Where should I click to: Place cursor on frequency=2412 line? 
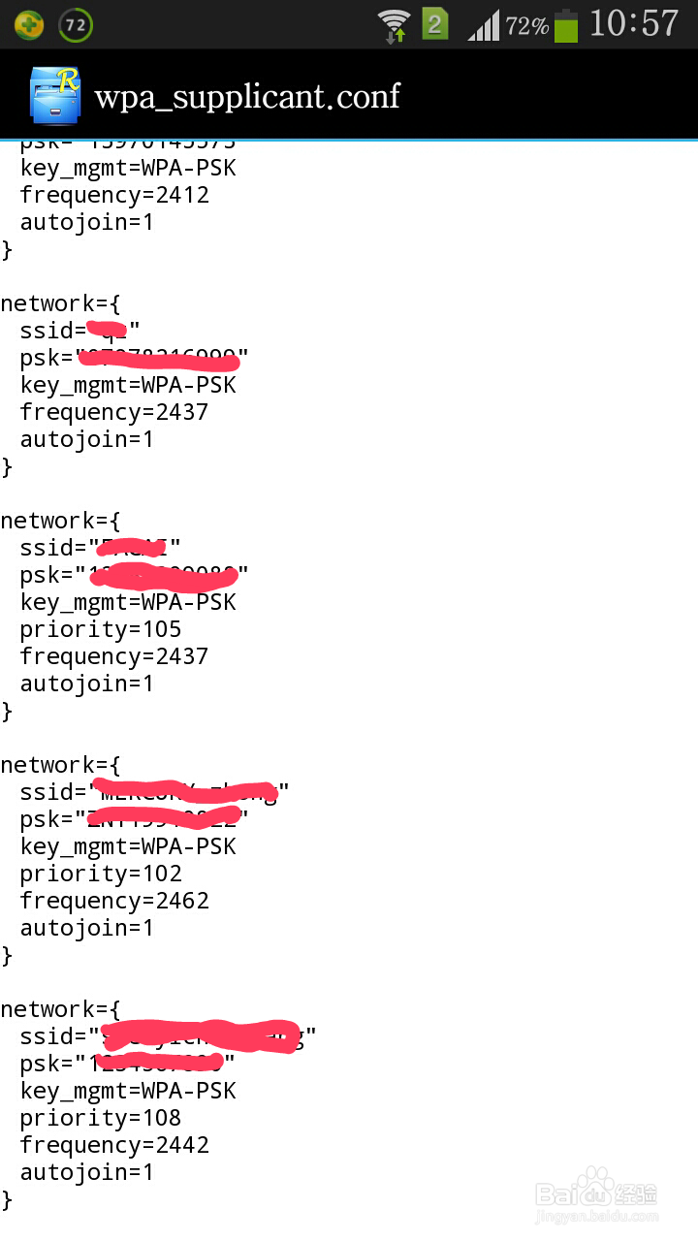pos(114,195)
